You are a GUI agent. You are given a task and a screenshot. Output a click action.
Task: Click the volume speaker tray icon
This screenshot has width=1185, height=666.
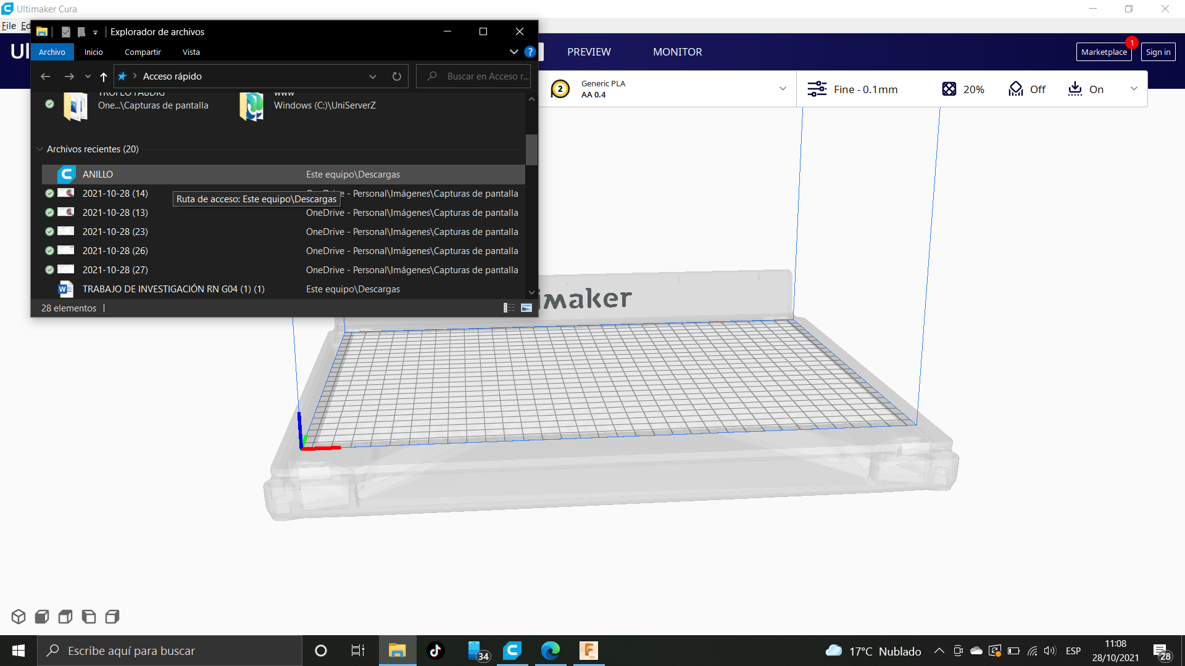click(x=1050, y=651)
